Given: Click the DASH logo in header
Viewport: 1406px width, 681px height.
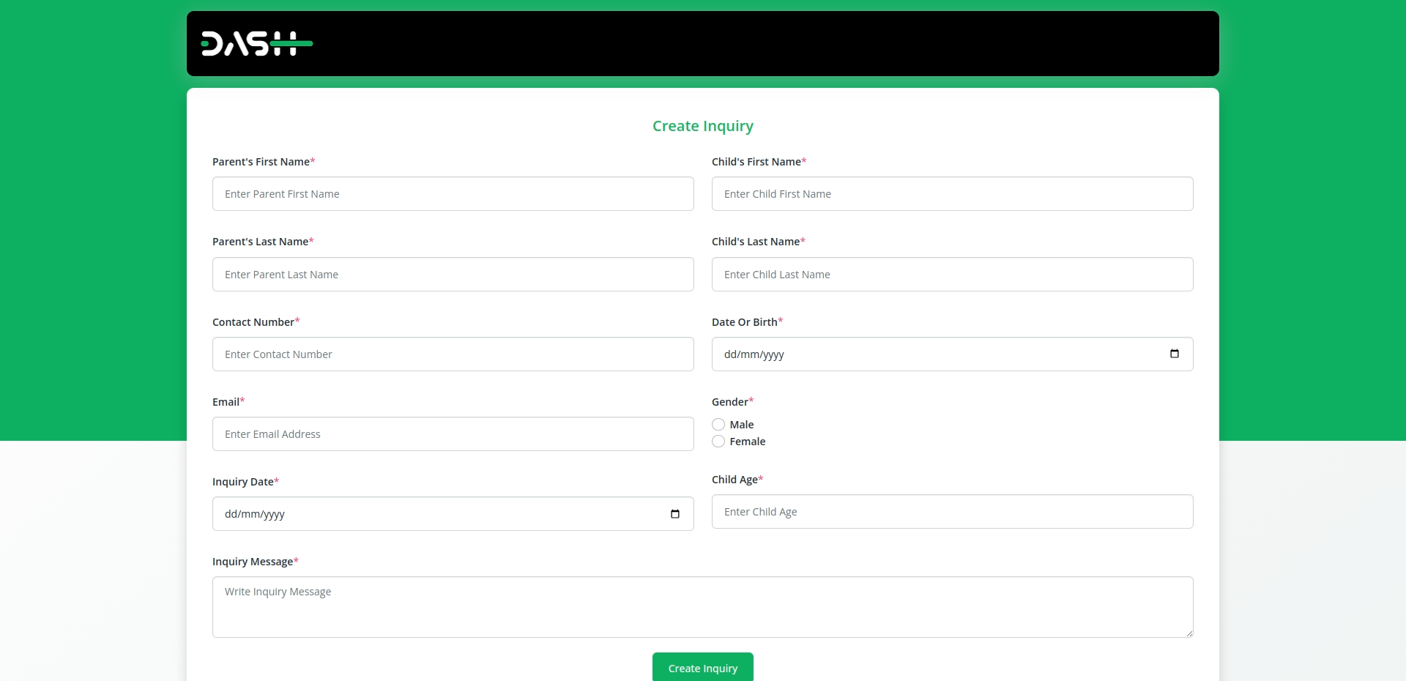Looking at the screenshot, I should 256,44.
